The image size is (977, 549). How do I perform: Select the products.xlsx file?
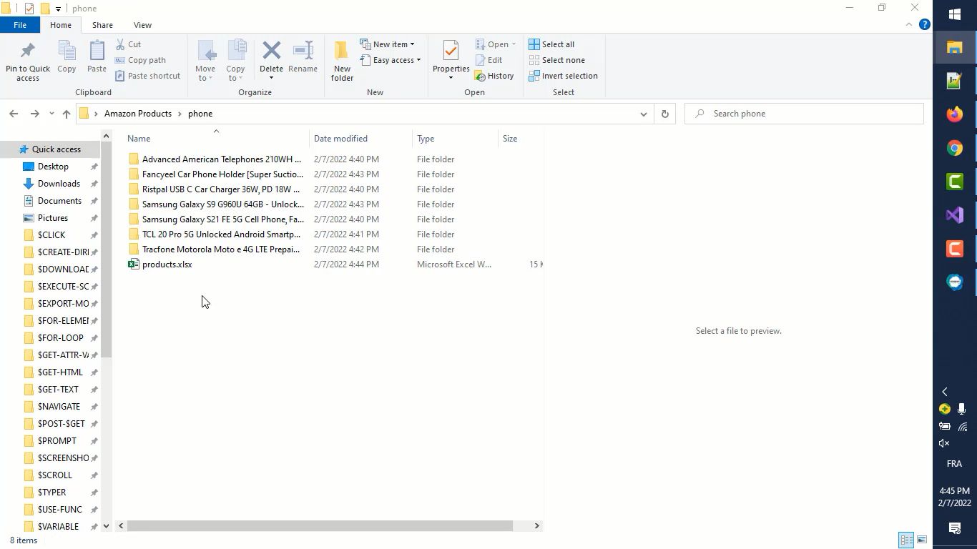167,264
